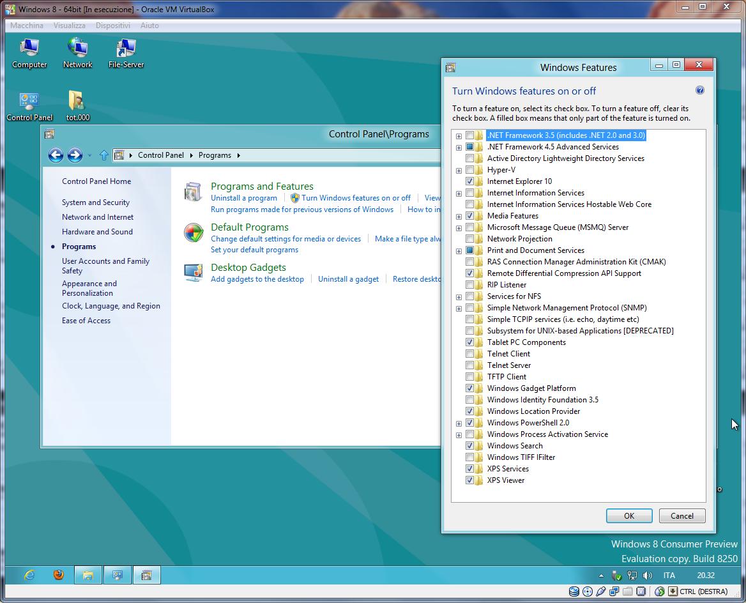The image size is (746, 603).
Task: Click the VirtualBox optical disk status icon
Action: point(588,592)
